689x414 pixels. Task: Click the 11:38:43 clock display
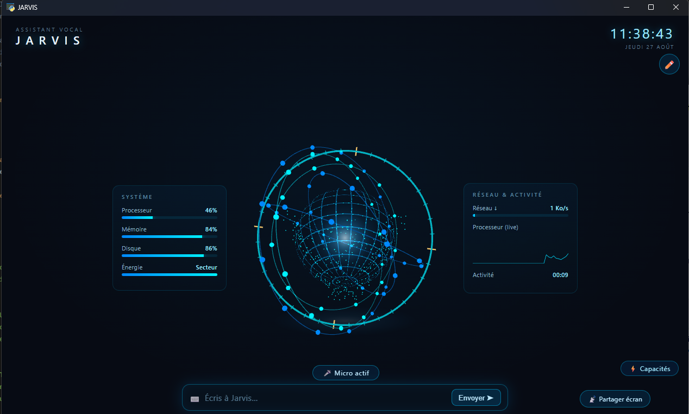click(x=642, y=34)
